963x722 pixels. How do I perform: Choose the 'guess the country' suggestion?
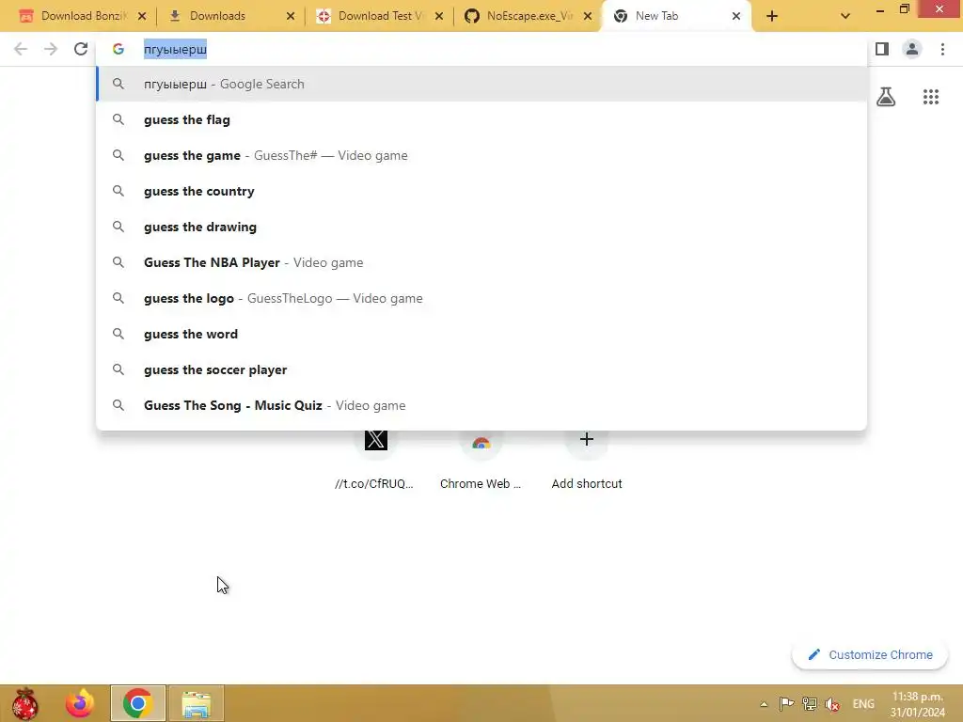[x=482, y=191]
